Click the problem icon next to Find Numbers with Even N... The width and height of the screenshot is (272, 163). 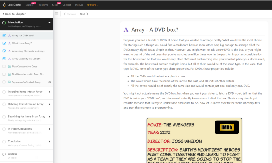click(x=9, y=74)
